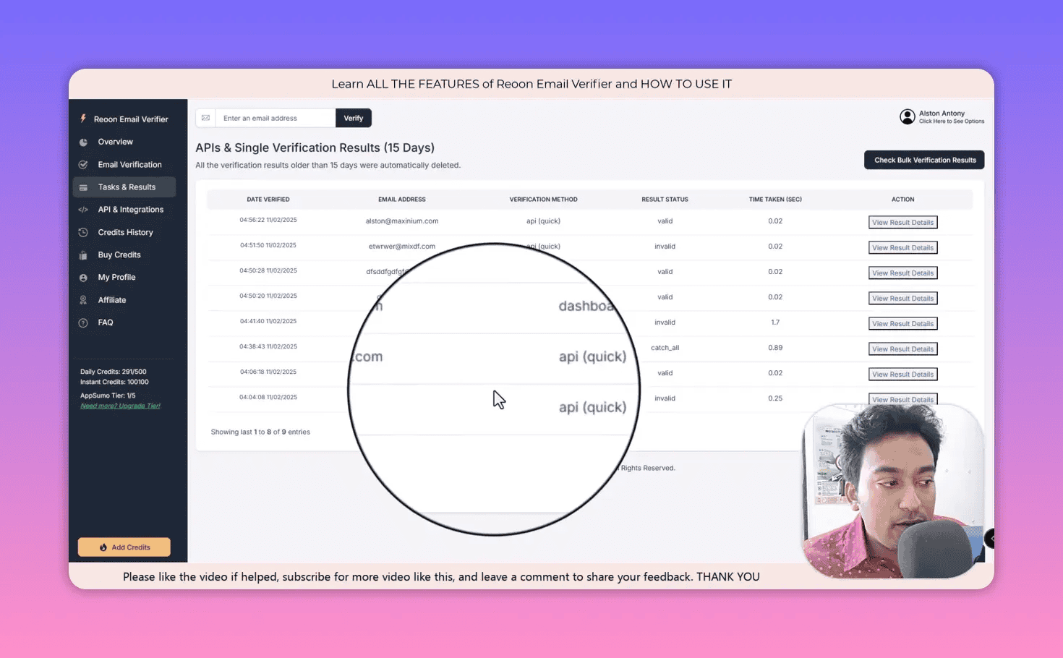This screenshot has height=658, width=1063.
Task: View Result Details for alston@maxinium.com
Action: (902, 222)
